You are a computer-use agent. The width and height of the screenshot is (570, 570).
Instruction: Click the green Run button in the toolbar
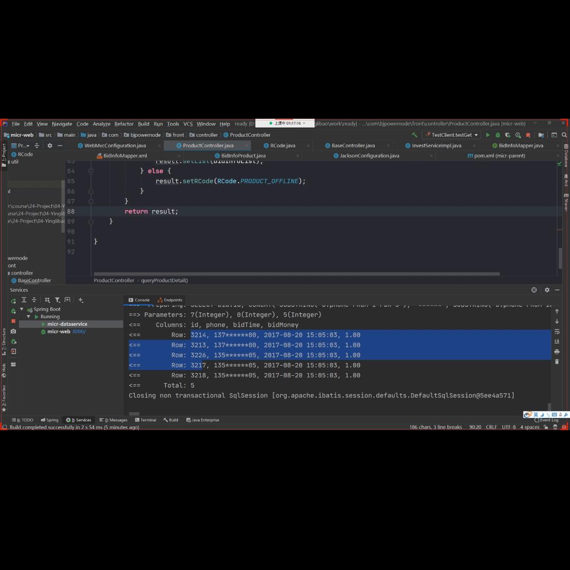pyautogui.click(x=488, y=135)
